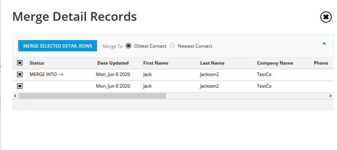Toggle checkbox on MERGE INTO row

20,74
